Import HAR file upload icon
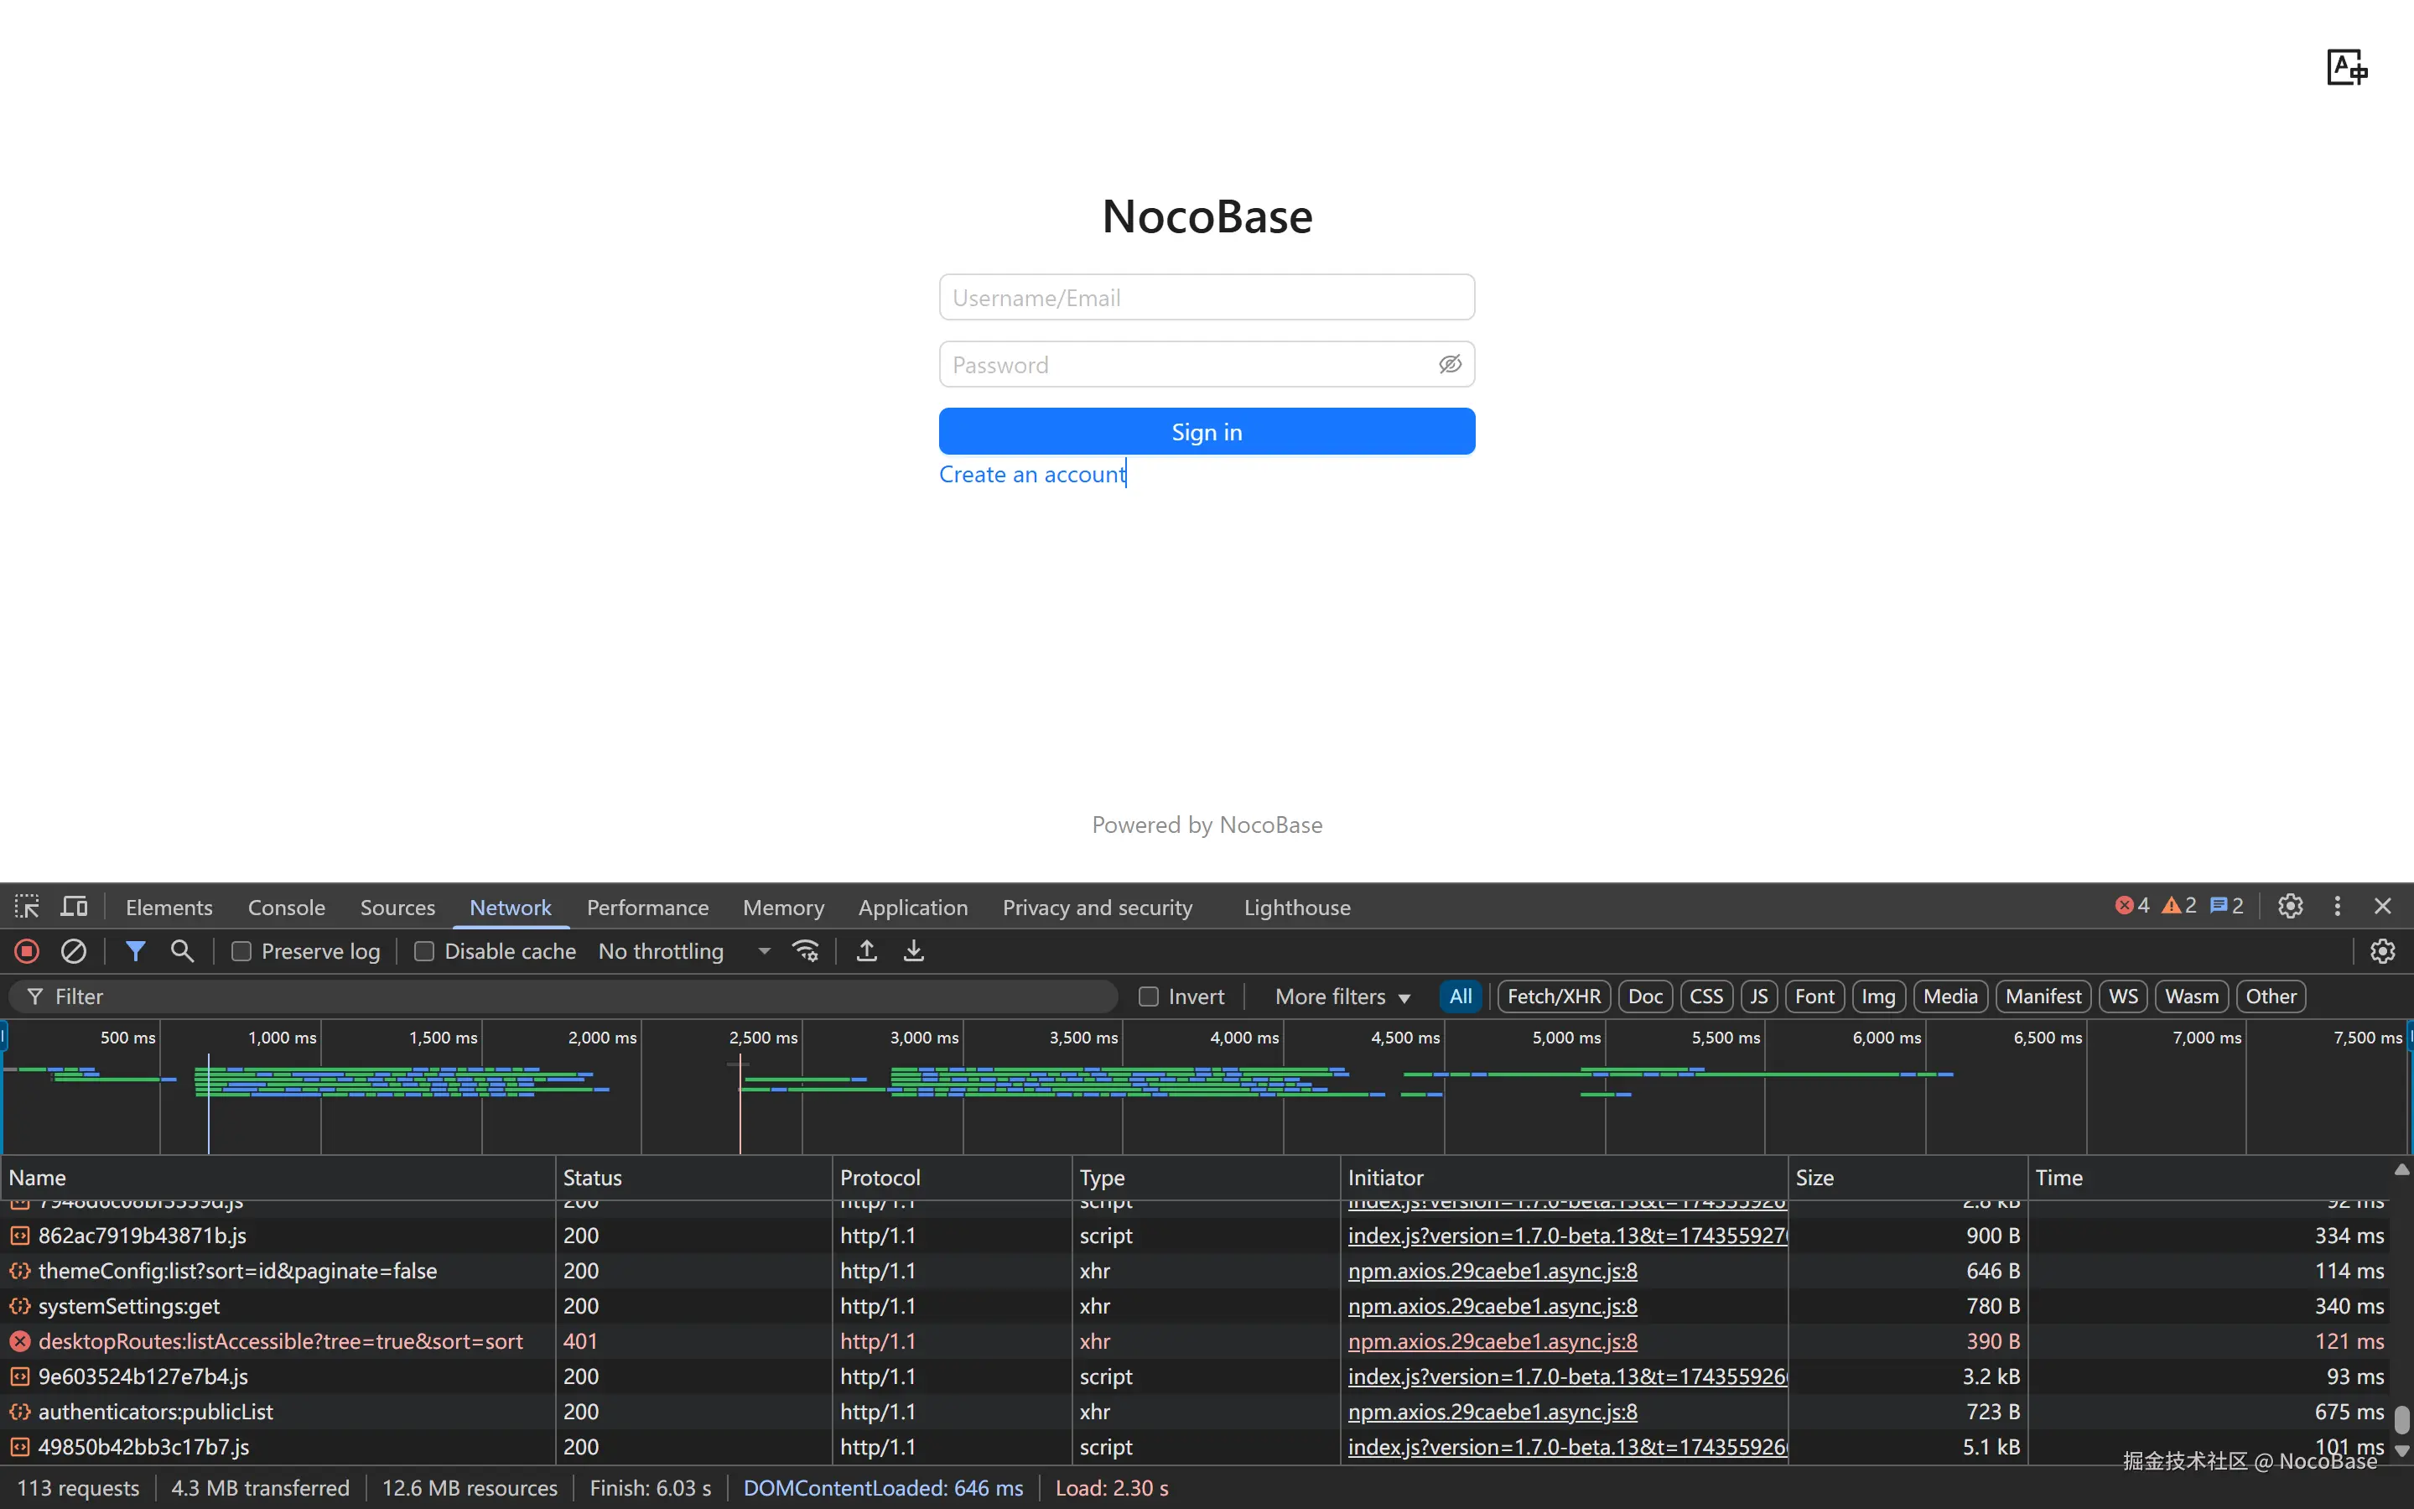This screenshot has height=1509, width=2414. click(x=867, y=951)
